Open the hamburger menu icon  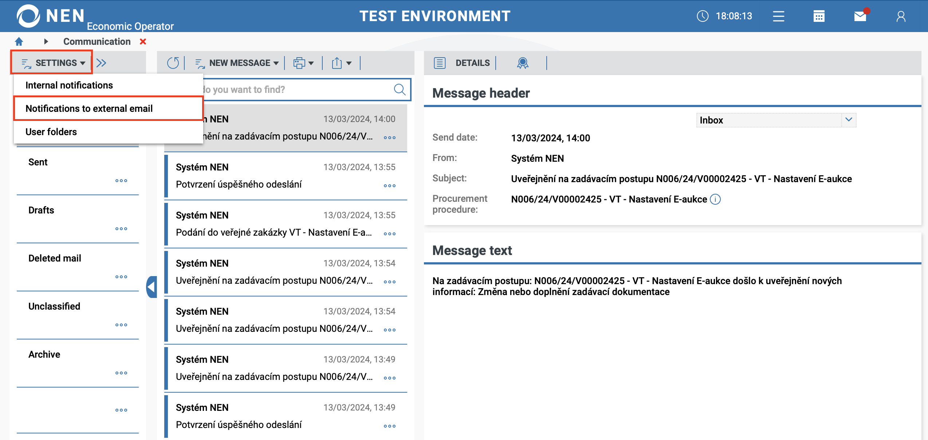tap(778, 16)
